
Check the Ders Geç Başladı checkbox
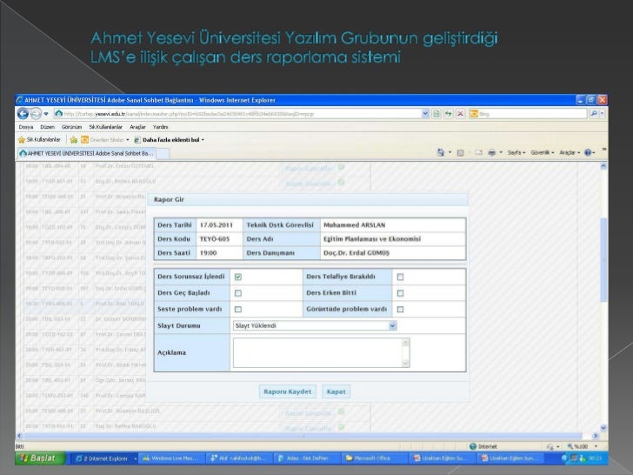click(238, 293)
